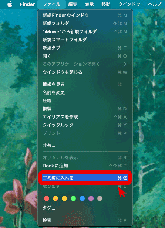This screenshot has width=165, height=228.
Task: Apply the red tag color
Action: (47, 198)
